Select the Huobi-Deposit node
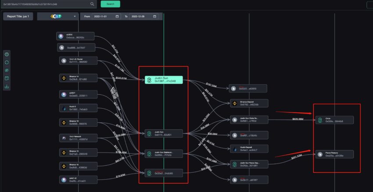Screen dimensions: 373x192 pos(249,149)
